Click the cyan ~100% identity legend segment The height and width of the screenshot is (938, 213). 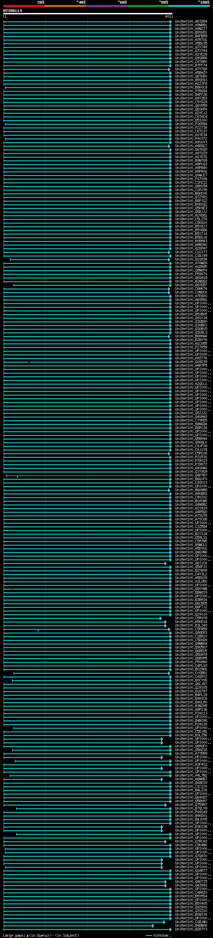click(x=189, y=6)
